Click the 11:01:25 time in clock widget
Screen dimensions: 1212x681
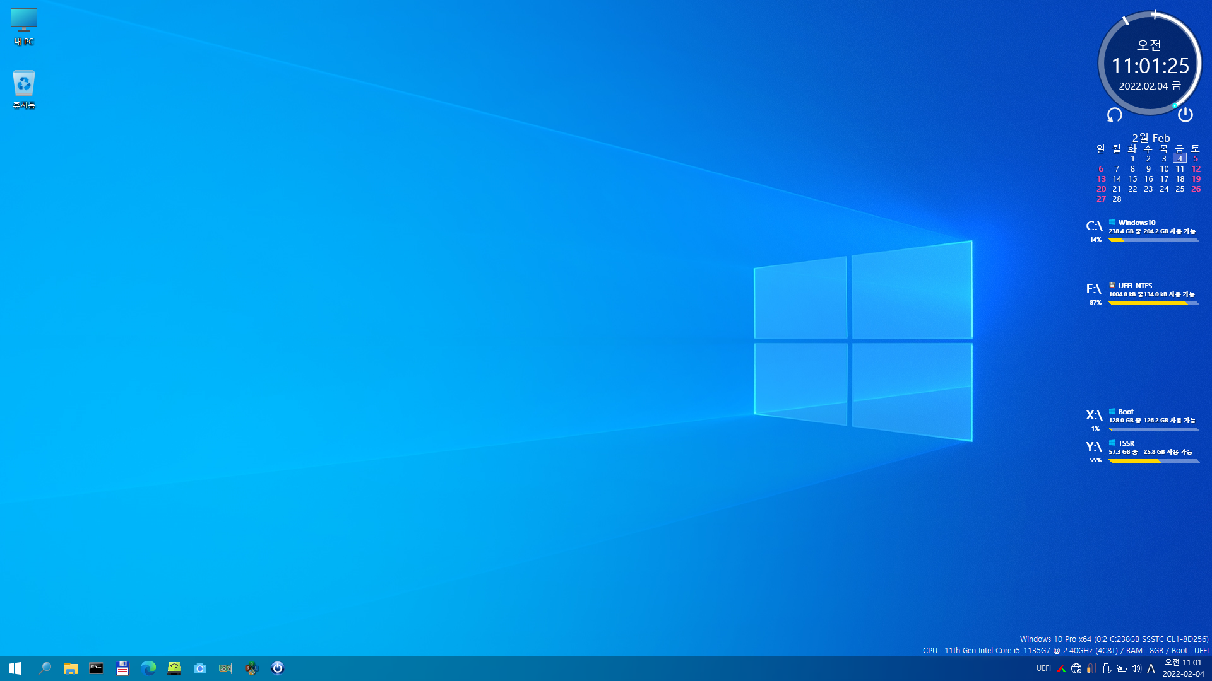tap(1150, 66)
